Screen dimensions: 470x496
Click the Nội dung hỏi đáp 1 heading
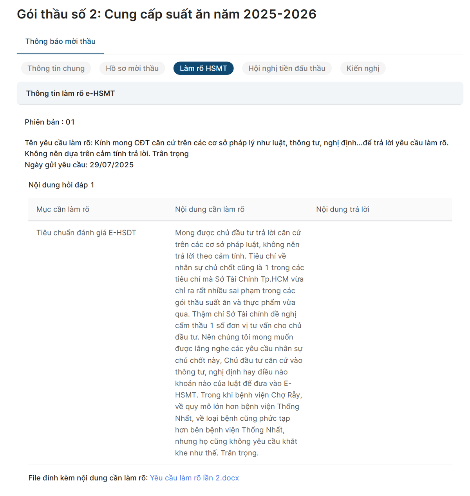point(61,185)
